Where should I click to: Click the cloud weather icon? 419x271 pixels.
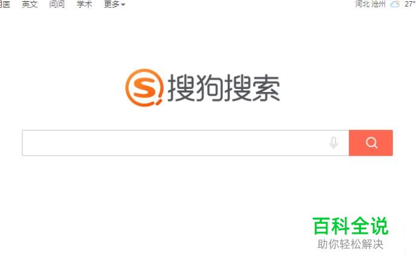click(395, 4)
